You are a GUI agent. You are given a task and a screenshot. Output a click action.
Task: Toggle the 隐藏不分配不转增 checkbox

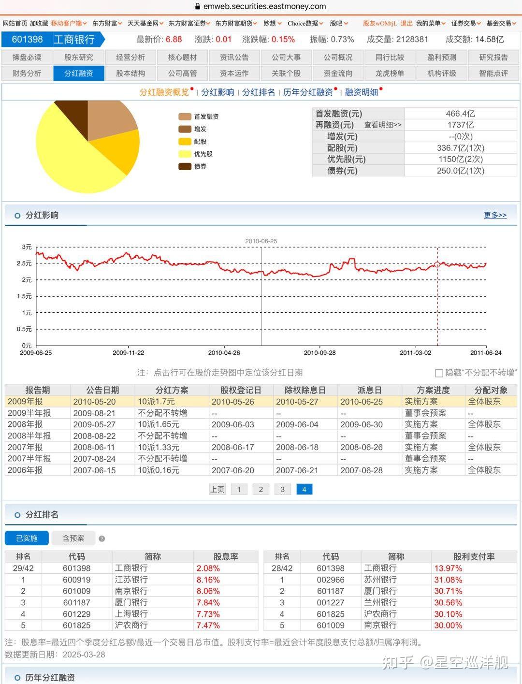[x=439, y=373]
